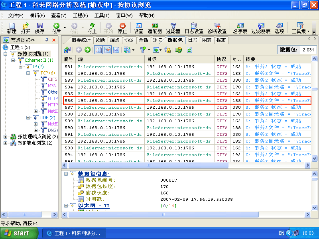Open the 工具(T) menu
This screenshot has width=319, height=239.
[x=102, y=16]
